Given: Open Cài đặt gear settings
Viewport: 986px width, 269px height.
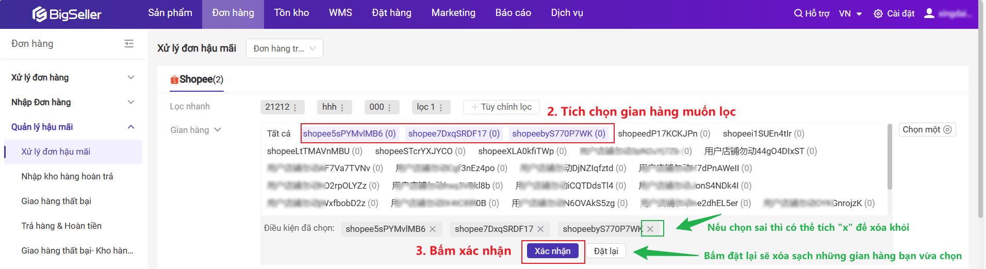Looking at the screenshot, I should (x=878, y=14).
